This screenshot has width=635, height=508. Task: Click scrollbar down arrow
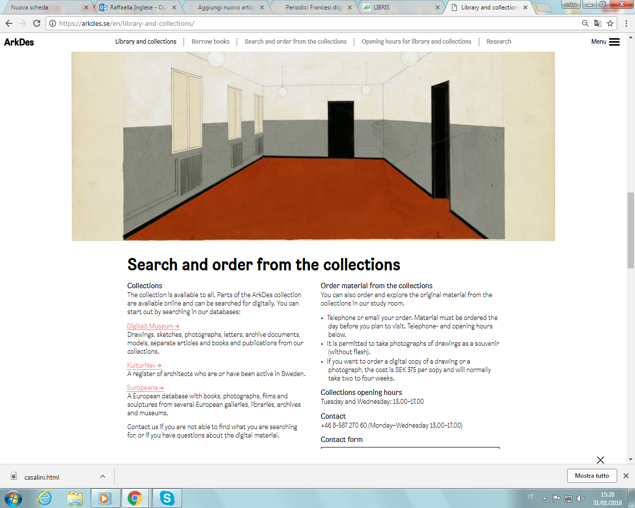pos(631,460)
